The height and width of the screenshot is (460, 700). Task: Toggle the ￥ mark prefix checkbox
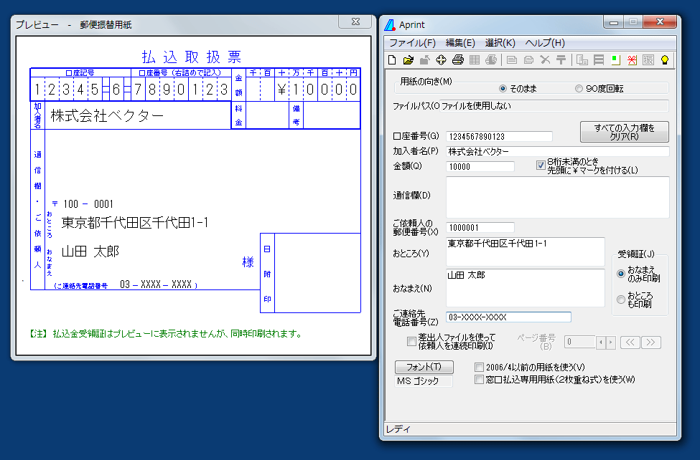[x=541, y=166]
